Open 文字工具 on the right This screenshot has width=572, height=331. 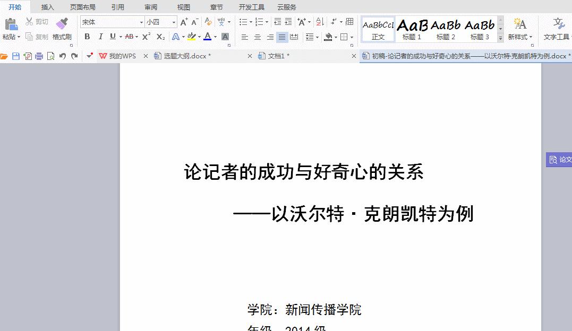coord(558,29)
